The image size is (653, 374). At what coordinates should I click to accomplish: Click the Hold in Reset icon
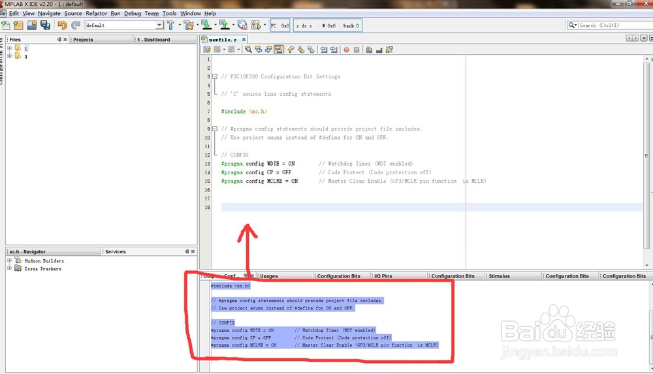pos(242,25)
